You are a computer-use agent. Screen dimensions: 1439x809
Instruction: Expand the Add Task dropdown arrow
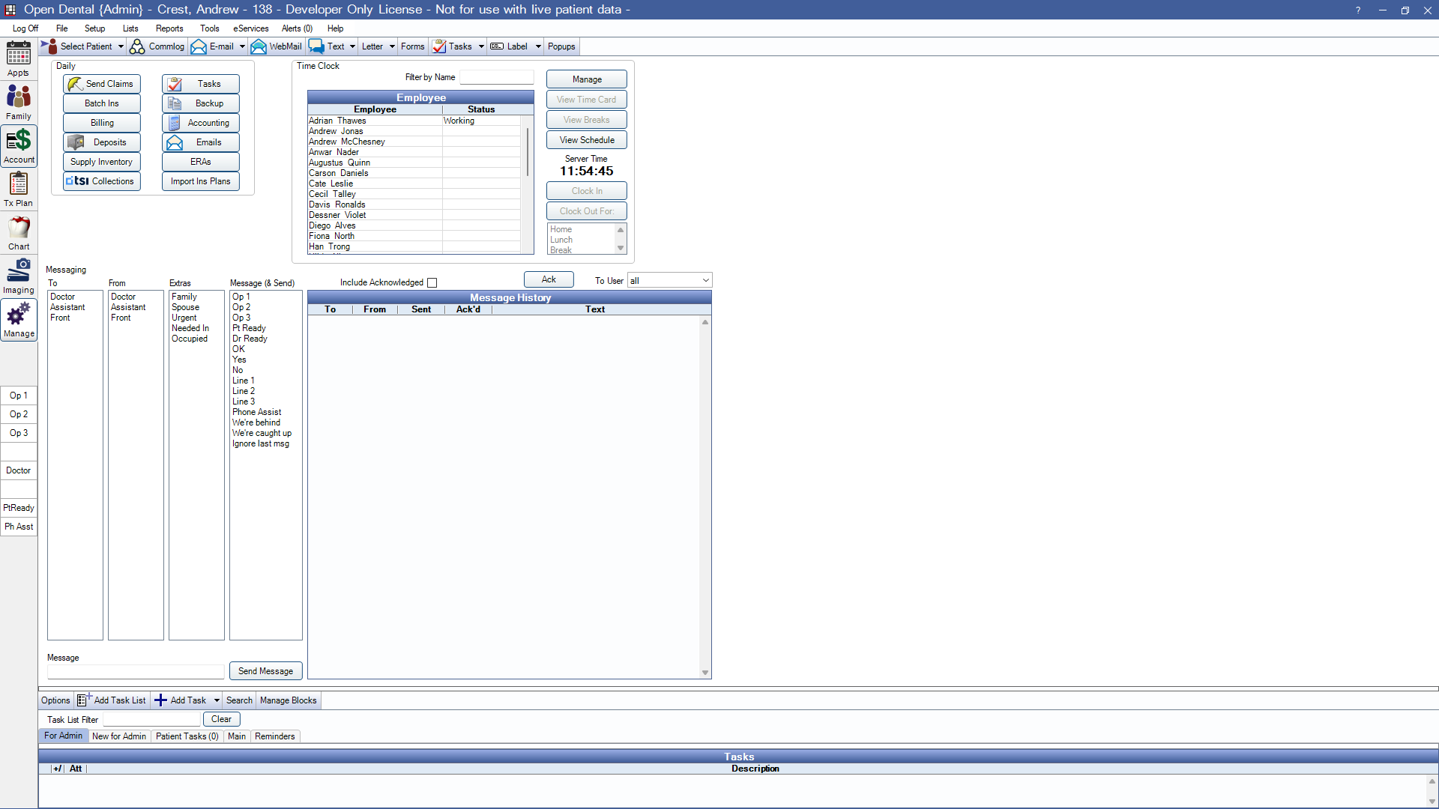(x=217, y=701)
